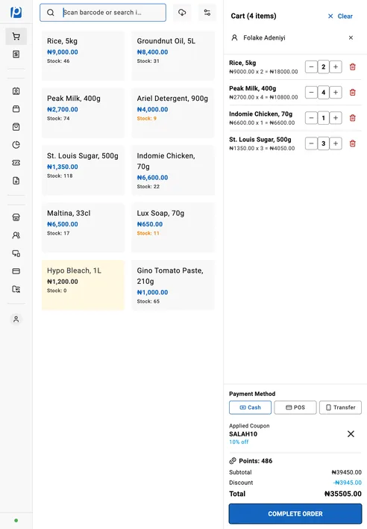The width and height of the screenshot is (367, 529).
Task: Open the products box icon
Action: [x=16, y=109]
